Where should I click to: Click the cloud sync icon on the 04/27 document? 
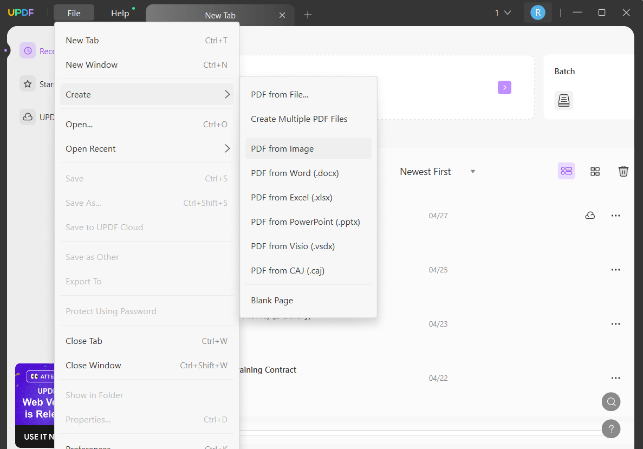pos(590,215)
